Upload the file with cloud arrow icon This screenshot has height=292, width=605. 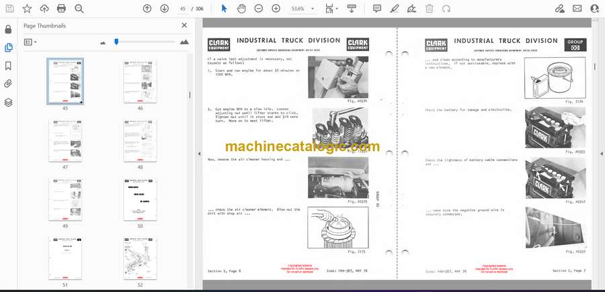(44, 9)
